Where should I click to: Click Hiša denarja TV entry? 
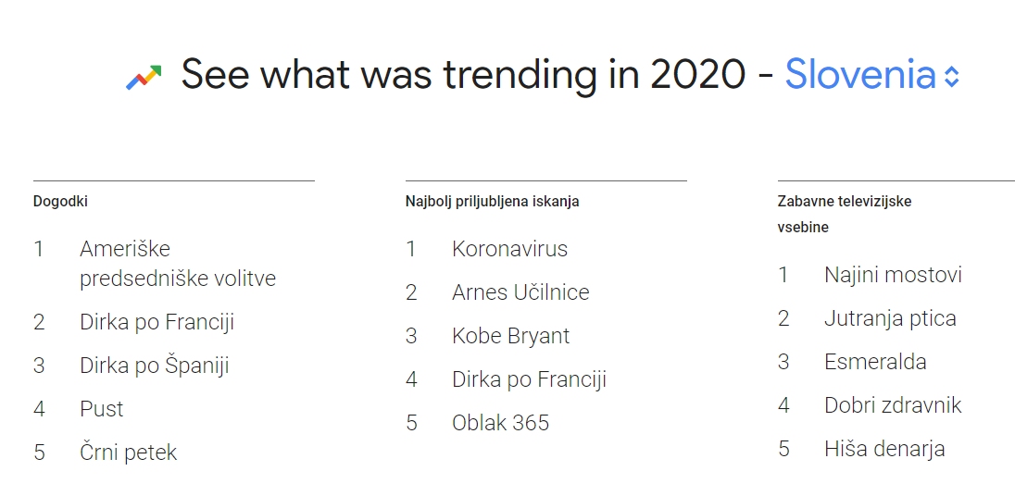(x=884, y=449)
